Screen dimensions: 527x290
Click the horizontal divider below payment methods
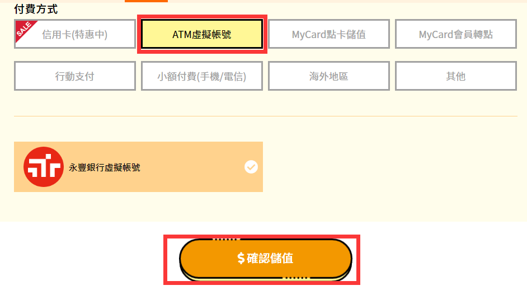click(266, 116)
